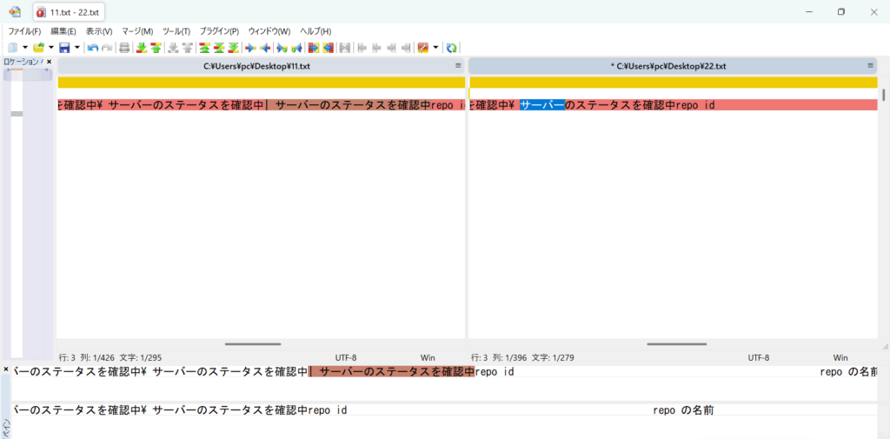
Task: Click the Print icon in toolbar
Action: [124, 47]
